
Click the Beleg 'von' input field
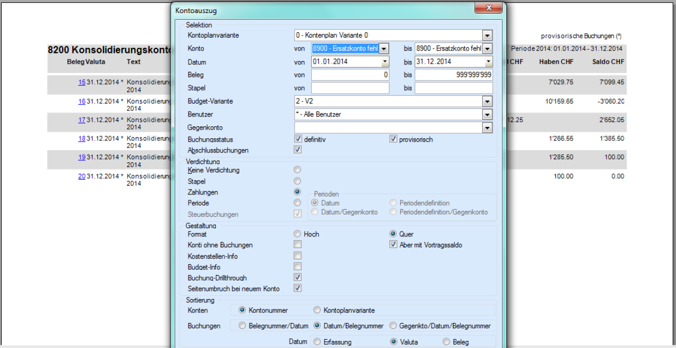(x=350, y=75)
